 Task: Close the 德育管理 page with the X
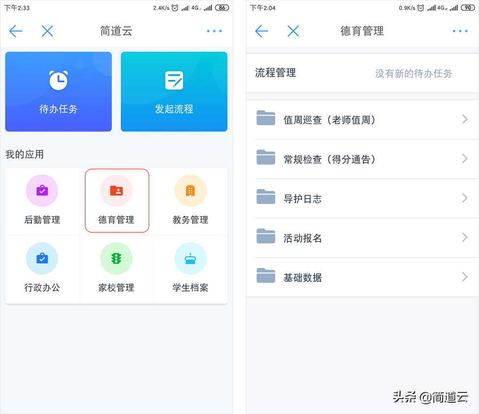(293, 31)
